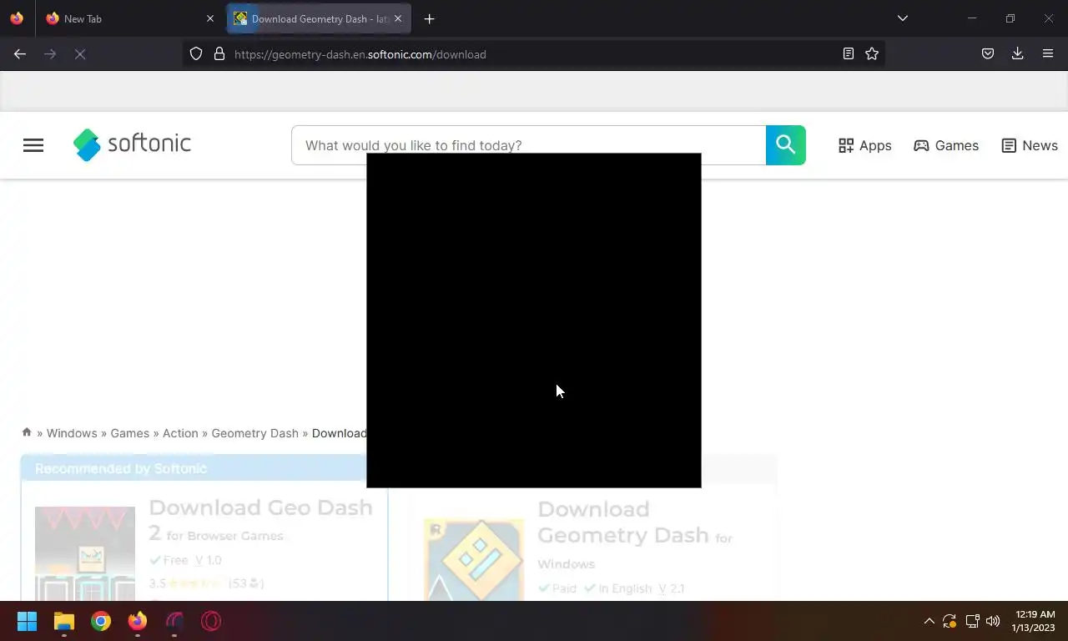Click the Softonic logo
The width and height of the screenshot is (1068, 641).
pyautogui.click(x=132, y=144)
